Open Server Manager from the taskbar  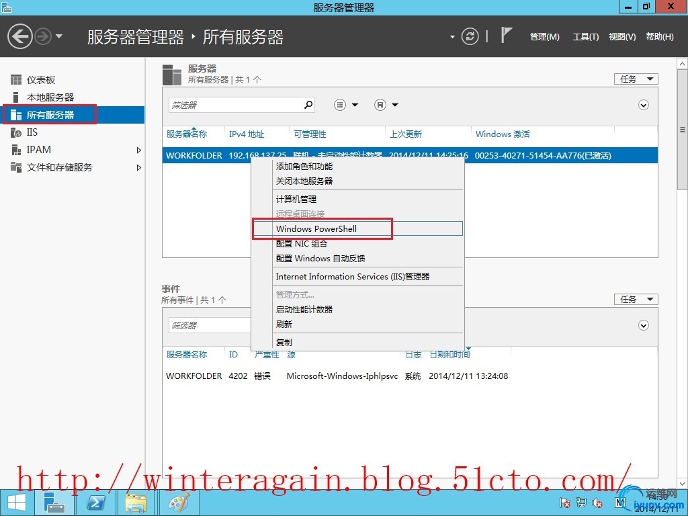tap(55, 503)
